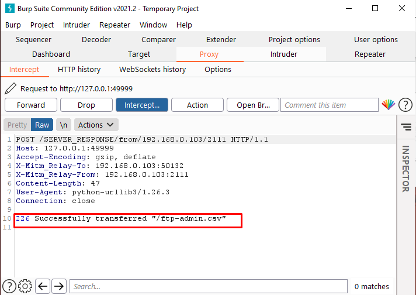Focus the Search input field
Viewport: 416px width, 295px height.
click(x=209, y=286)
